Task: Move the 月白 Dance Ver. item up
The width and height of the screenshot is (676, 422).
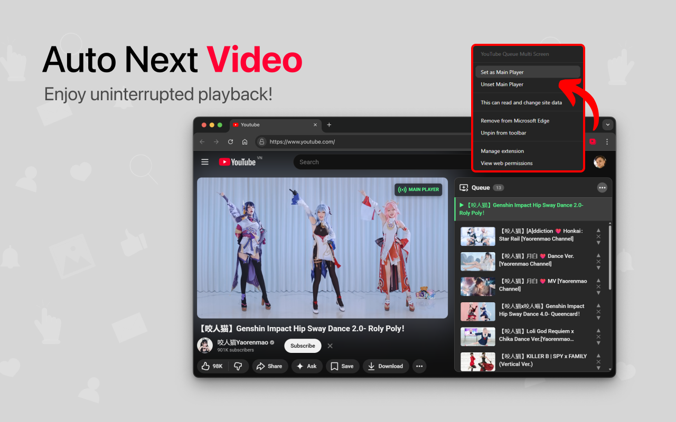Action: [x=598, y=255]
